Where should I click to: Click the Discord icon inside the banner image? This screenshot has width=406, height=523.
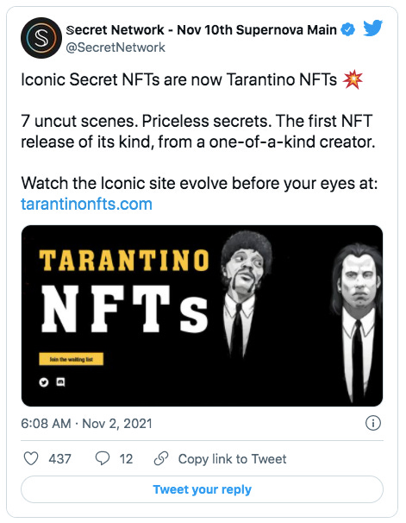(60, 382)
